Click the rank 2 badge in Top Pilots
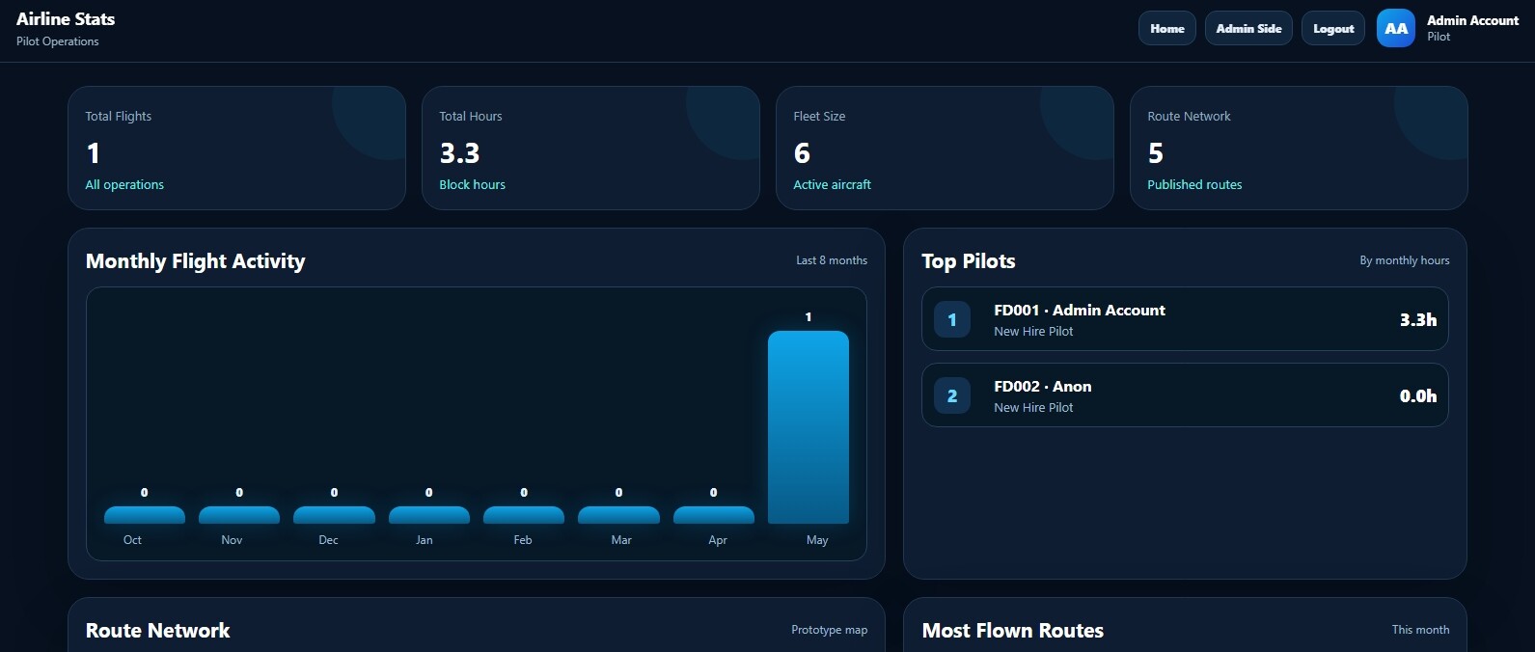Viewport: 1535px width, 652px height. (952, 395)
